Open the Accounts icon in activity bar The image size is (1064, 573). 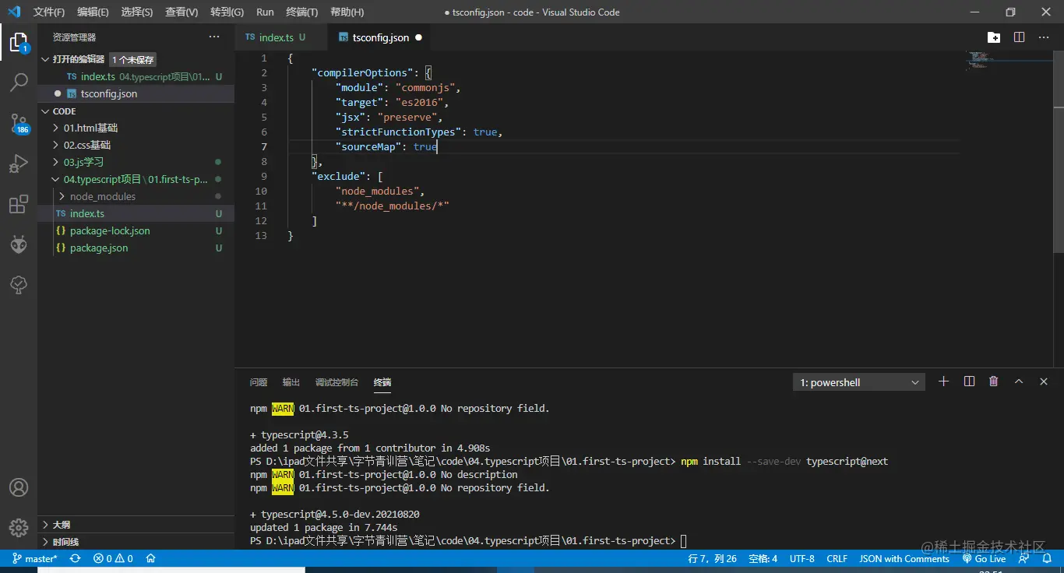coord(19,487)
